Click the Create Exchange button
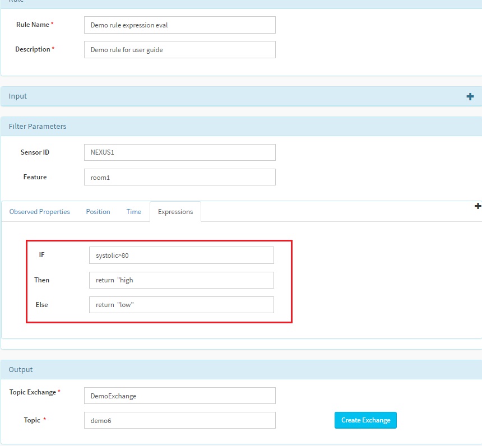 (365, 420)
